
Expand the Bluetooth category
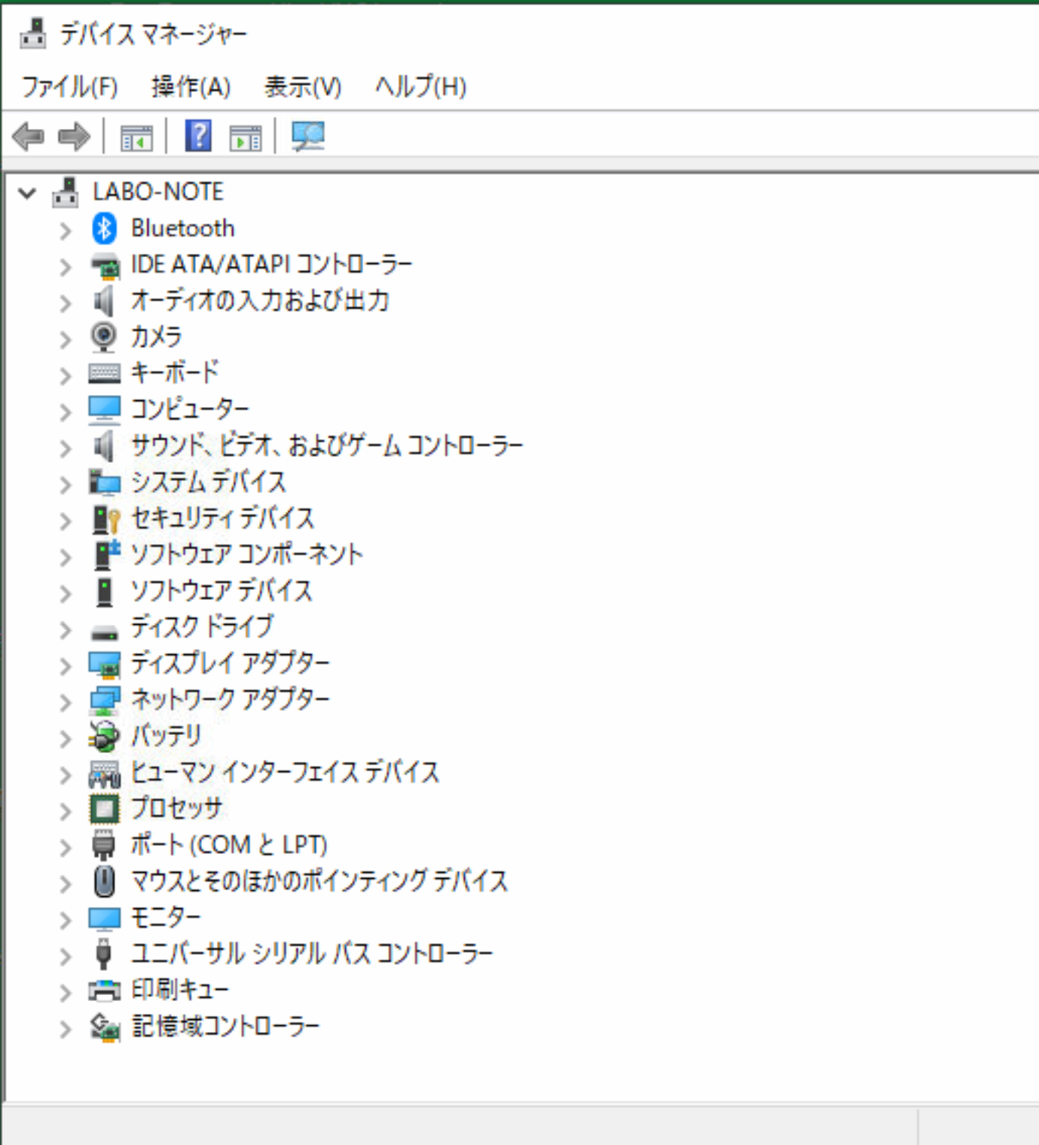click(x=65, y=228)
